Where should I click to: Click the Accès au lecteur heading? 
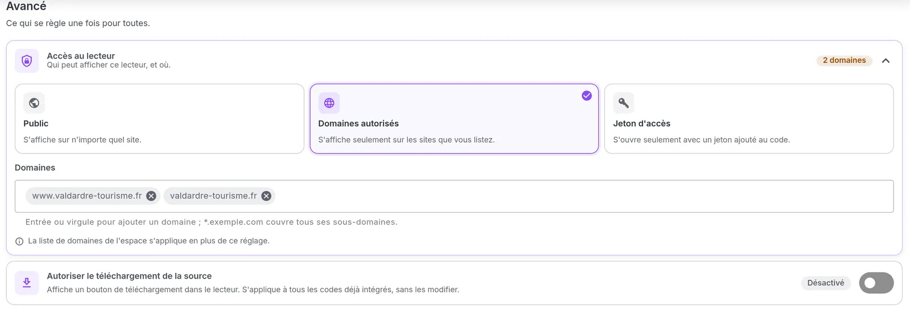pyautogui.click(x=81, y=56)
